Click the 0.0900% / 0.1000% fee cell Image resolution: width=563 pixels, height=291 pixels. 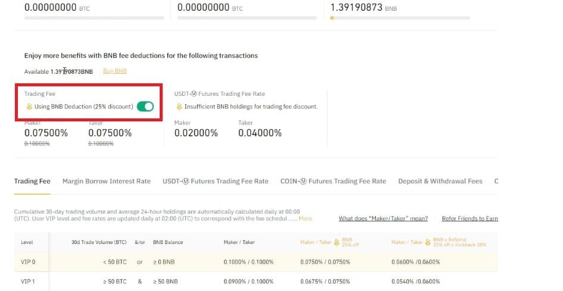click(248, 281)
